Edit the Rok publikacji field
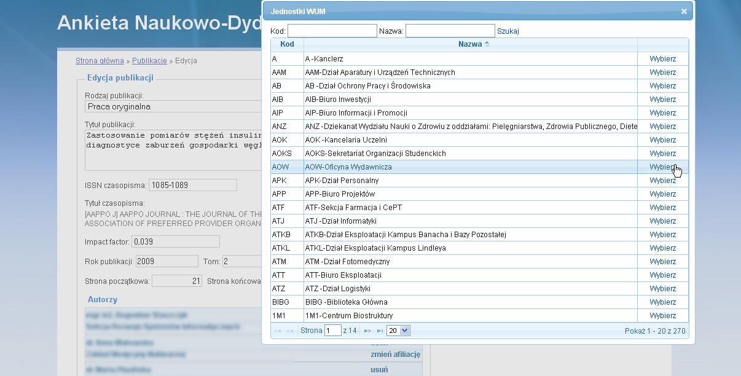 point(167,261)
